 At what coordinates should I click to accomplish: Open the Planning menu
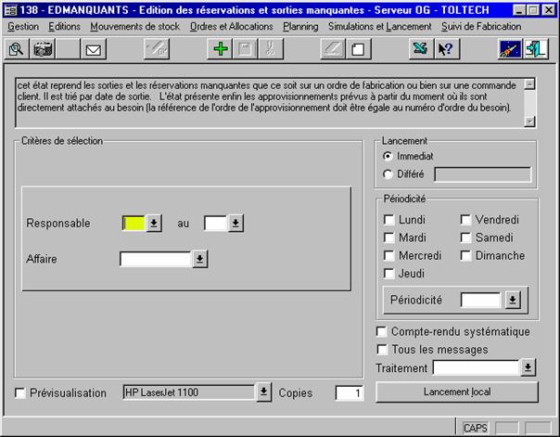pyautogui.click(x=300, y=27)
